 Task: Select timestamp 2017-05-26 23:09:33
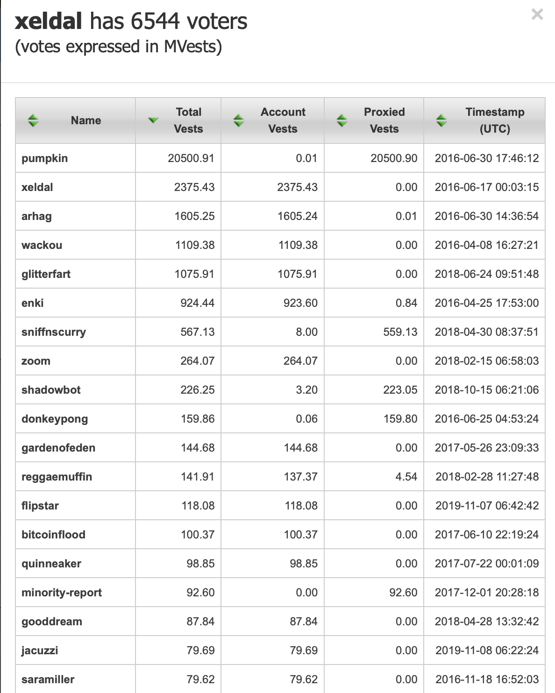pos(487,448)
